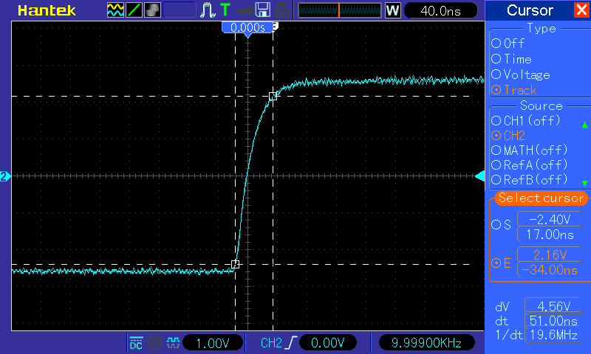Click the 0.00V trigger level readout
This screenshot has height=354, width=591.
(327, 343)
